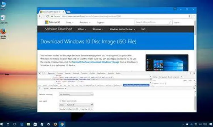Reload the page with the refresh icon
This screenshot has width=213, height=127.
pos(47,16)
